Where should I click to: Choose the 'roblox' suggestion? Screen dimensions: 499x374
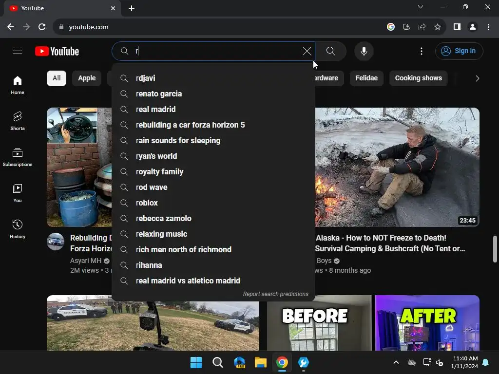click(213, 203)
